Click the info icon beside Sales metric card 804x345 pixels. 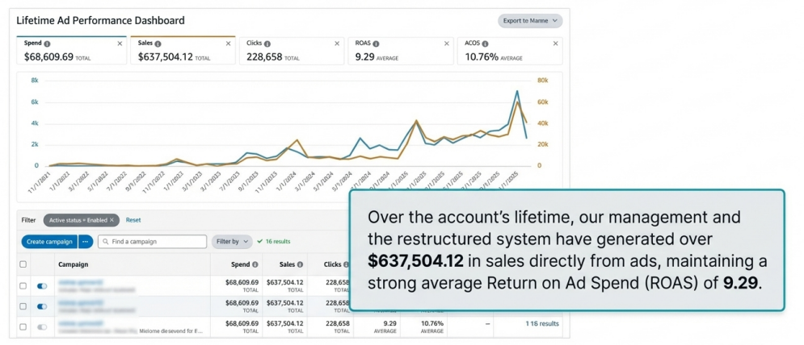158,44
